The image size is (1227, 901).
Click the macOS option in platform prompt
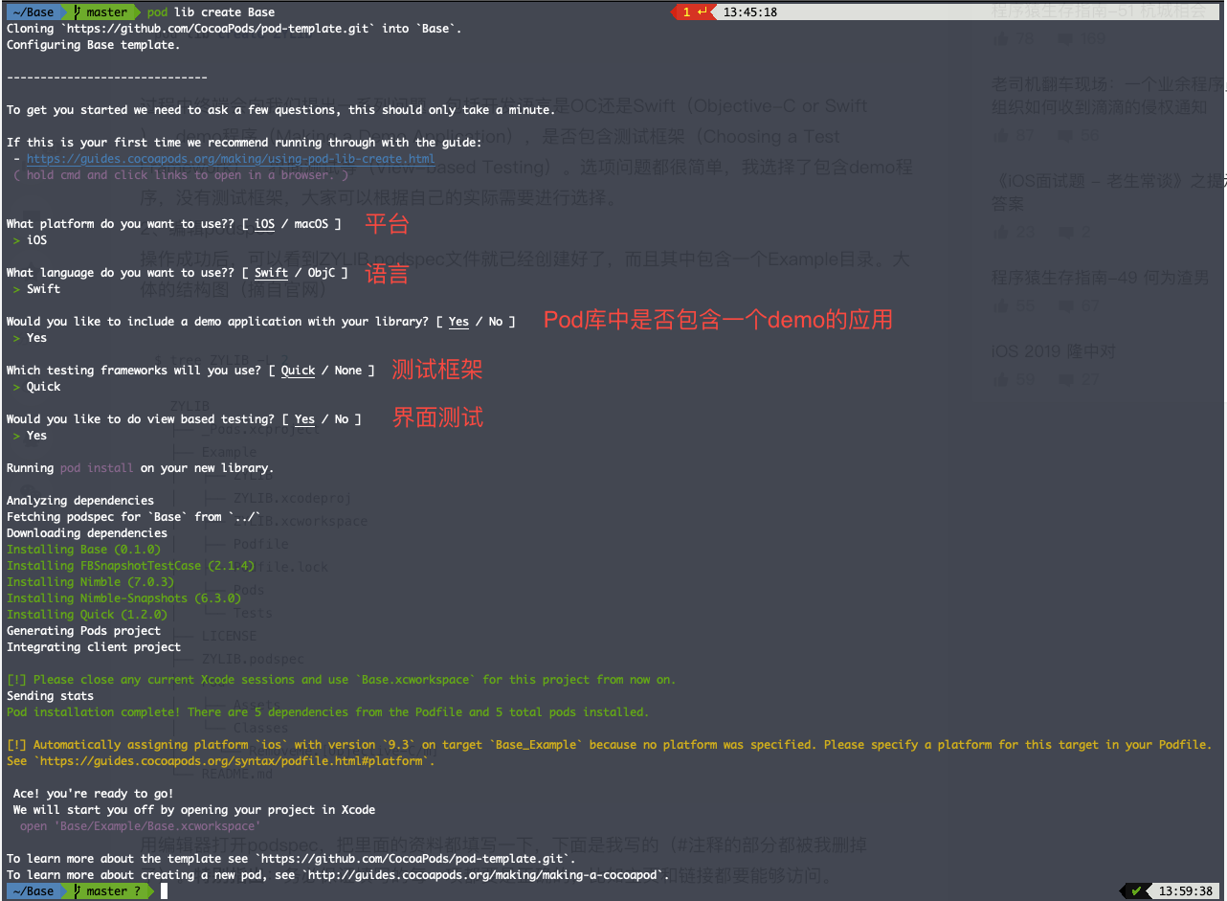point(311,224)
